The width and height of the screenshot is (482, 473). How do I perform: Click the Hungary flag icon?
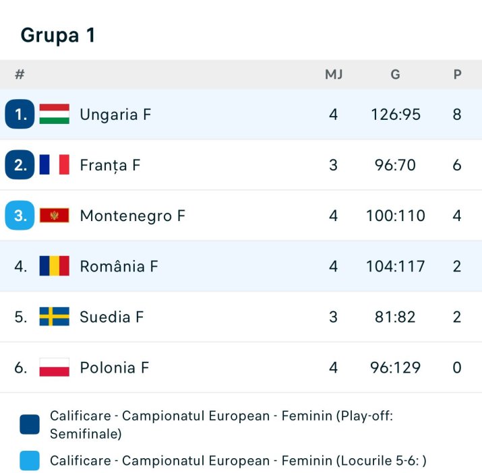(x=55, y=114)
